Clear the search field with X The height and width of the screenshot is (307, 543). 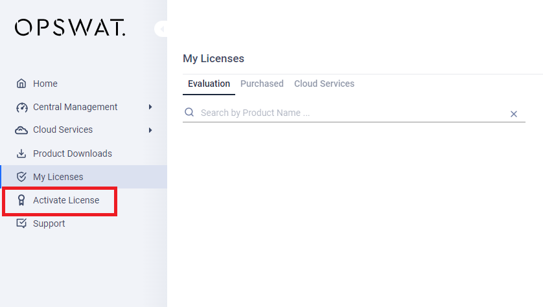click(x=514, y=114)
